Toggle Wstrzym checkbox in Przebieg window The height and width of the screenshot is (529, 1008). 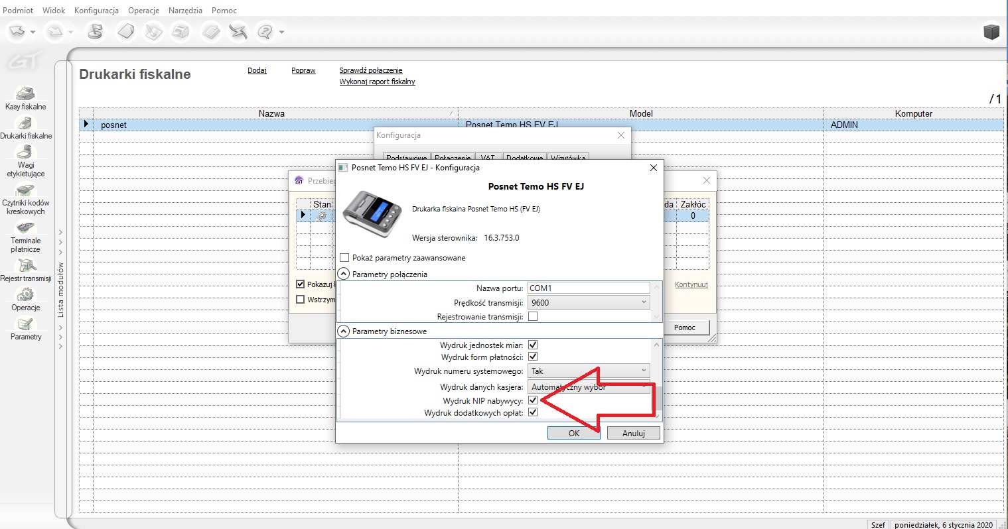pos(300,300)
